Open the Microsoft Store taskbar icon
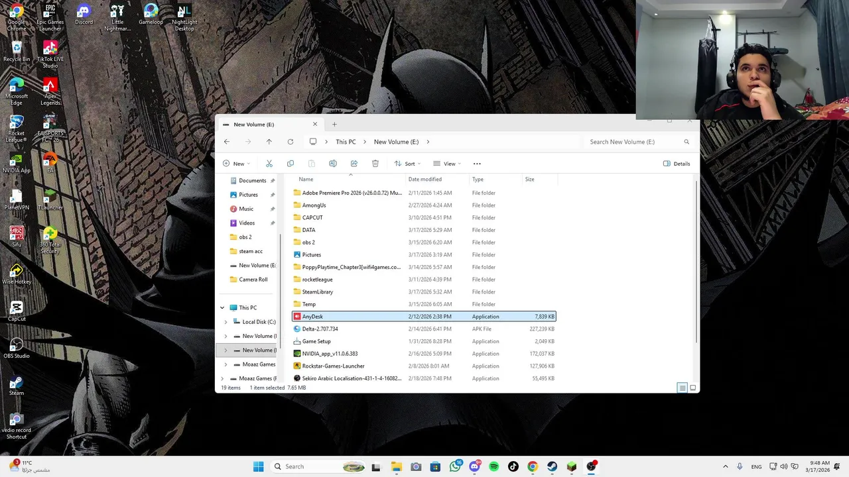Viewport: 849px width, 477px height. click(x=435, y=466)
